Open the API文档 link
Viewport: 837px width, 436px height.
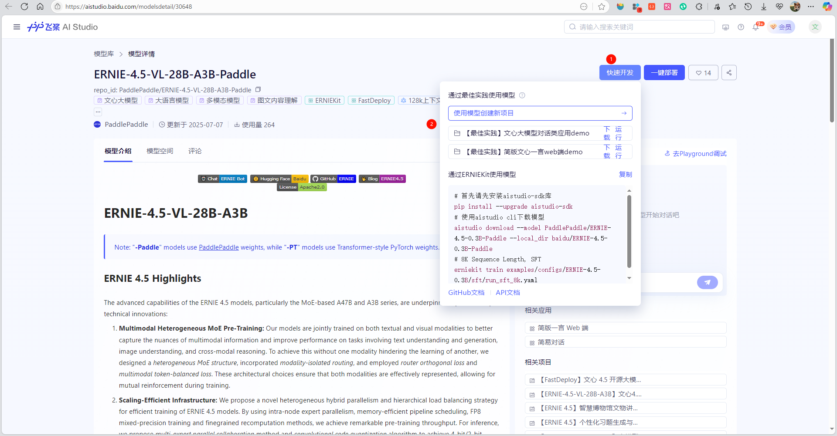pyautogui.click(x=507, y=293)
